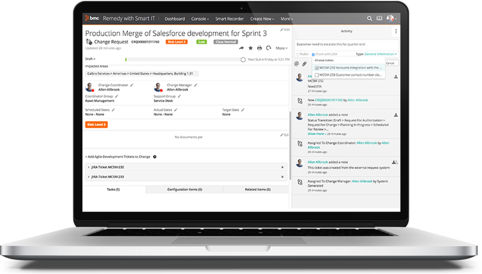Click Allen Allbrook link on new CRQ entry

[x=358, y=100]
